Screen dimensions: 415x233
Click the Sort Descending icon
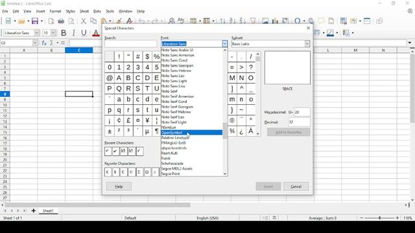243,21
